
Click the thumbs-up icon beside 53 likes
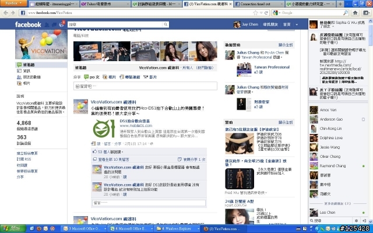pyautogui.click(x=94, y=151)
